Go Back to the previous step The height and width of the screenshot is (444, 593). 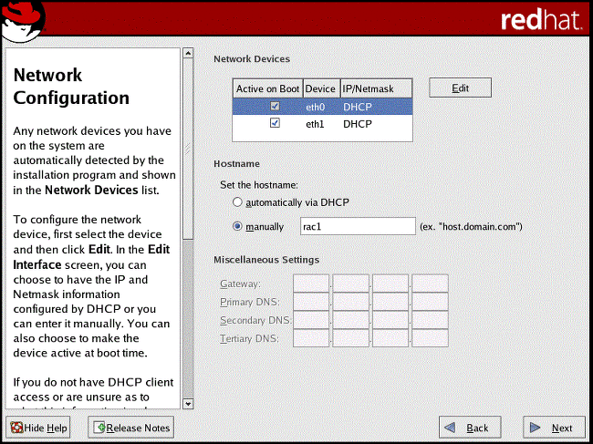point(470,428)
